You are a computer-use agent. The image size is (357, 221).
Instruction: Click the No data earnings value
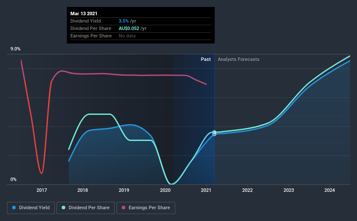[x=127, y=36]
